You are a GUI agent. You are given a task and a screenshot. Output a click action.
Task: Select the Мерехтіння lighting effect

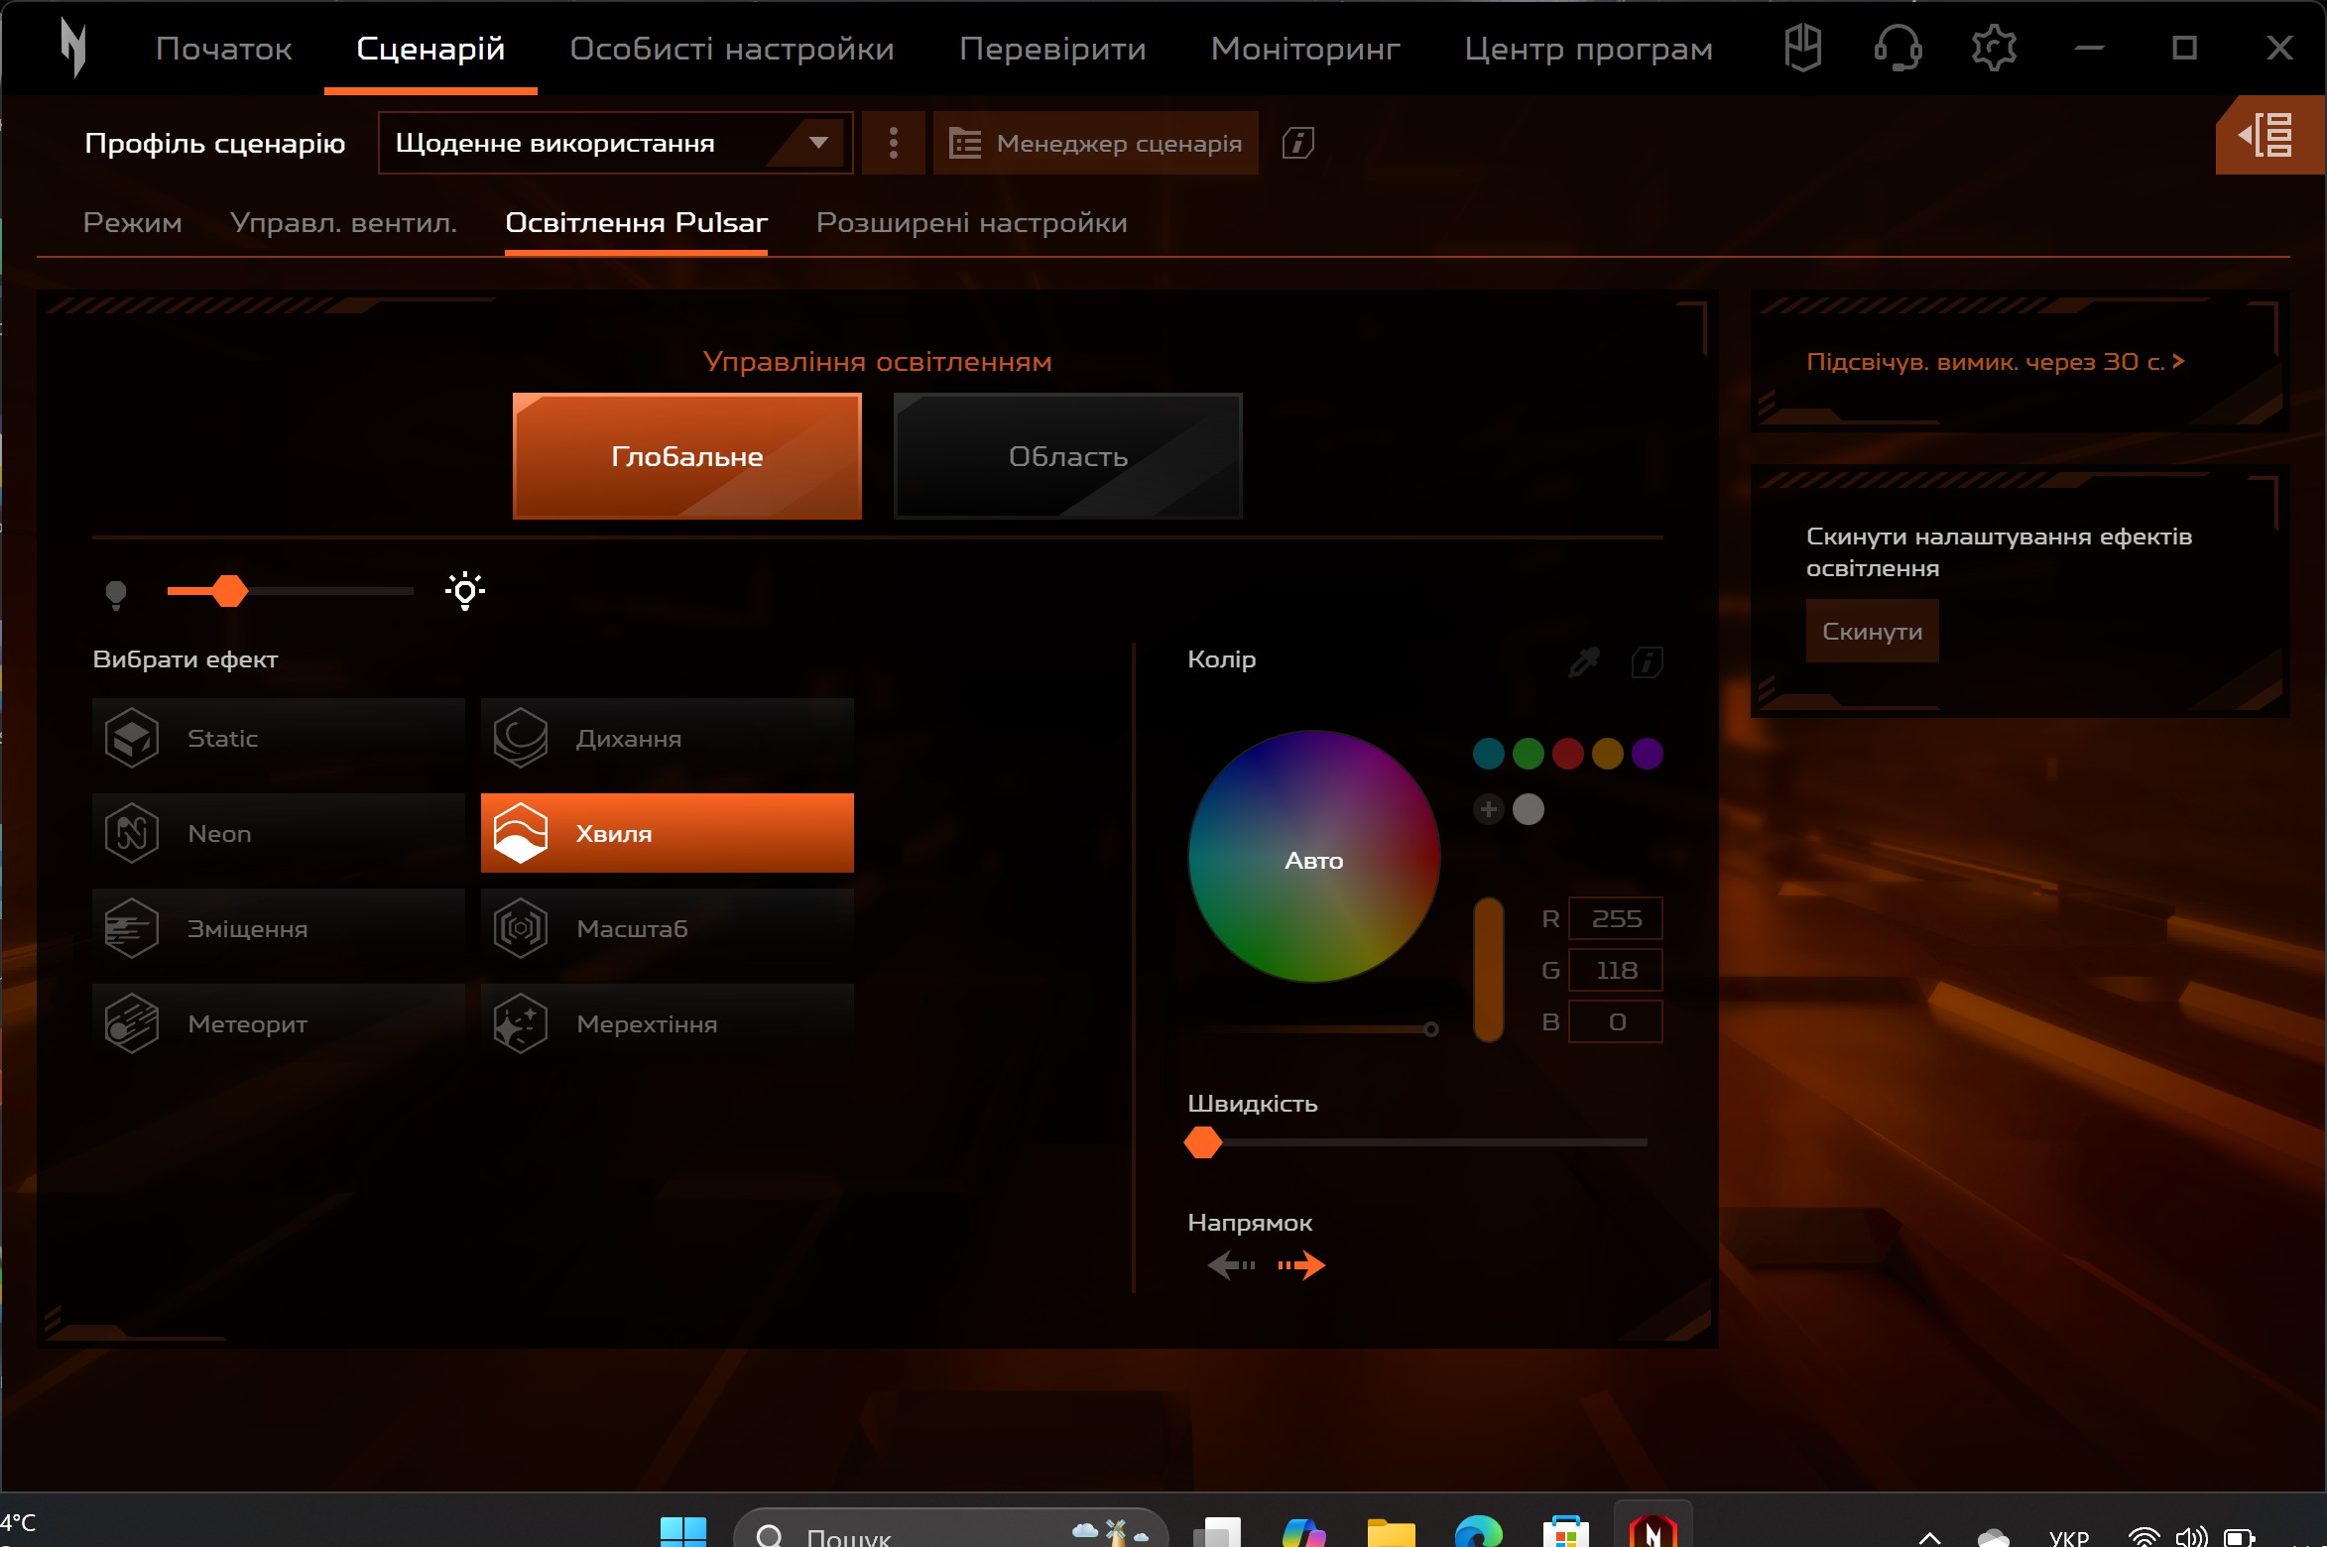[x=667, y=1022]
